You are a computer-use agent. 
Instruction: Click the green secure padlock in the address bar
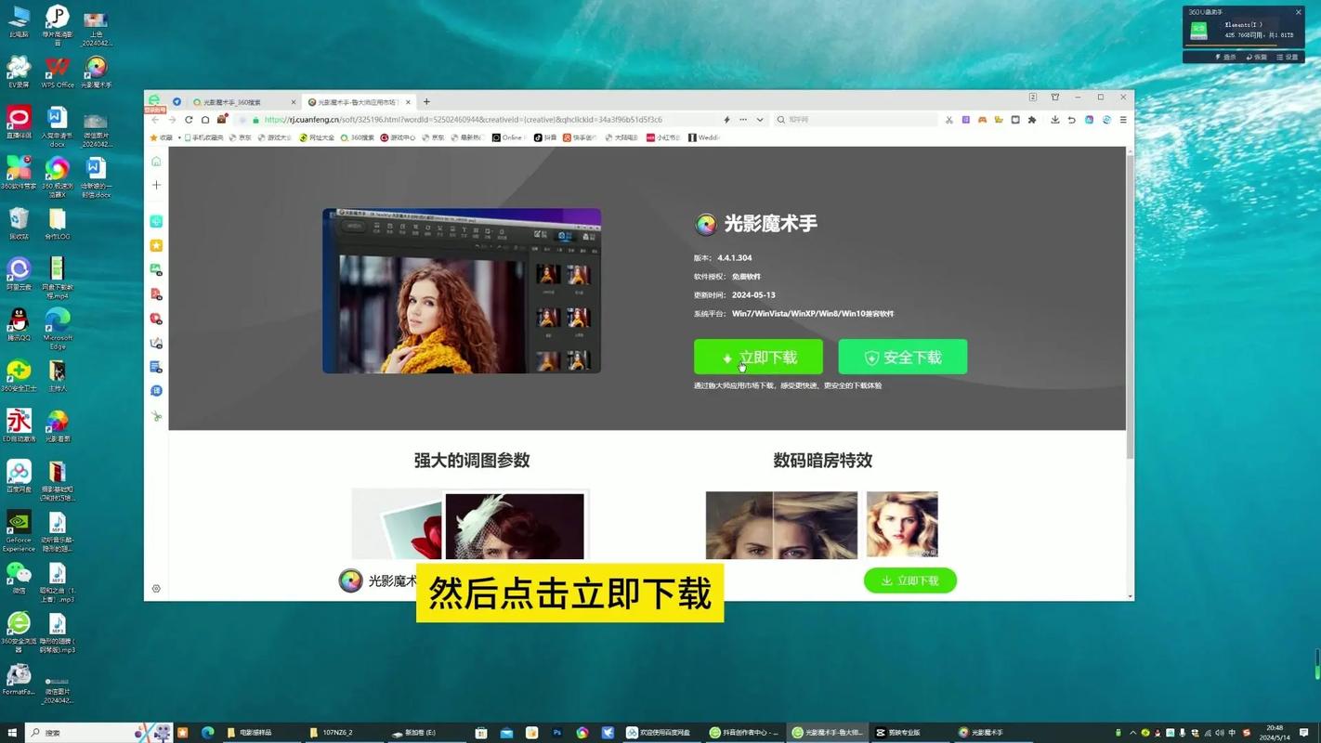(255, 119)
